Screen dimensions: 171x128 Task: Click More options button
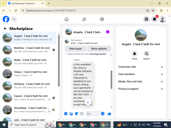point(99,48)
